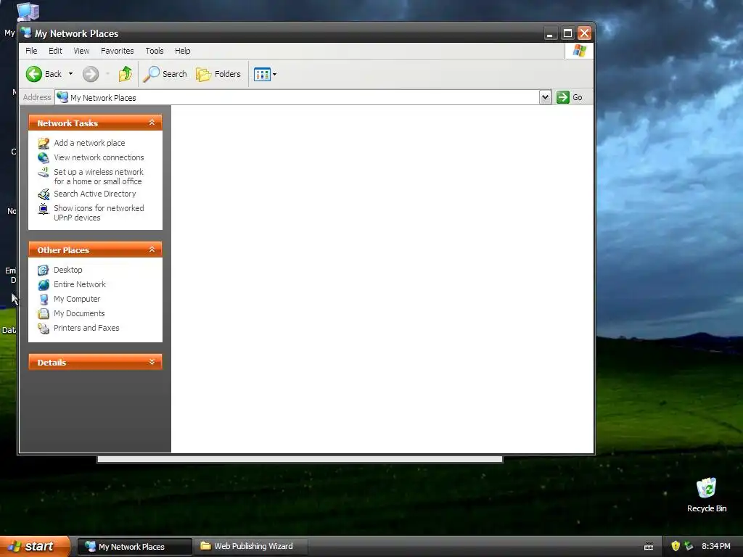743x557 pixels.
Task: Open the Start menu
Action: click(x=35, y=546)
